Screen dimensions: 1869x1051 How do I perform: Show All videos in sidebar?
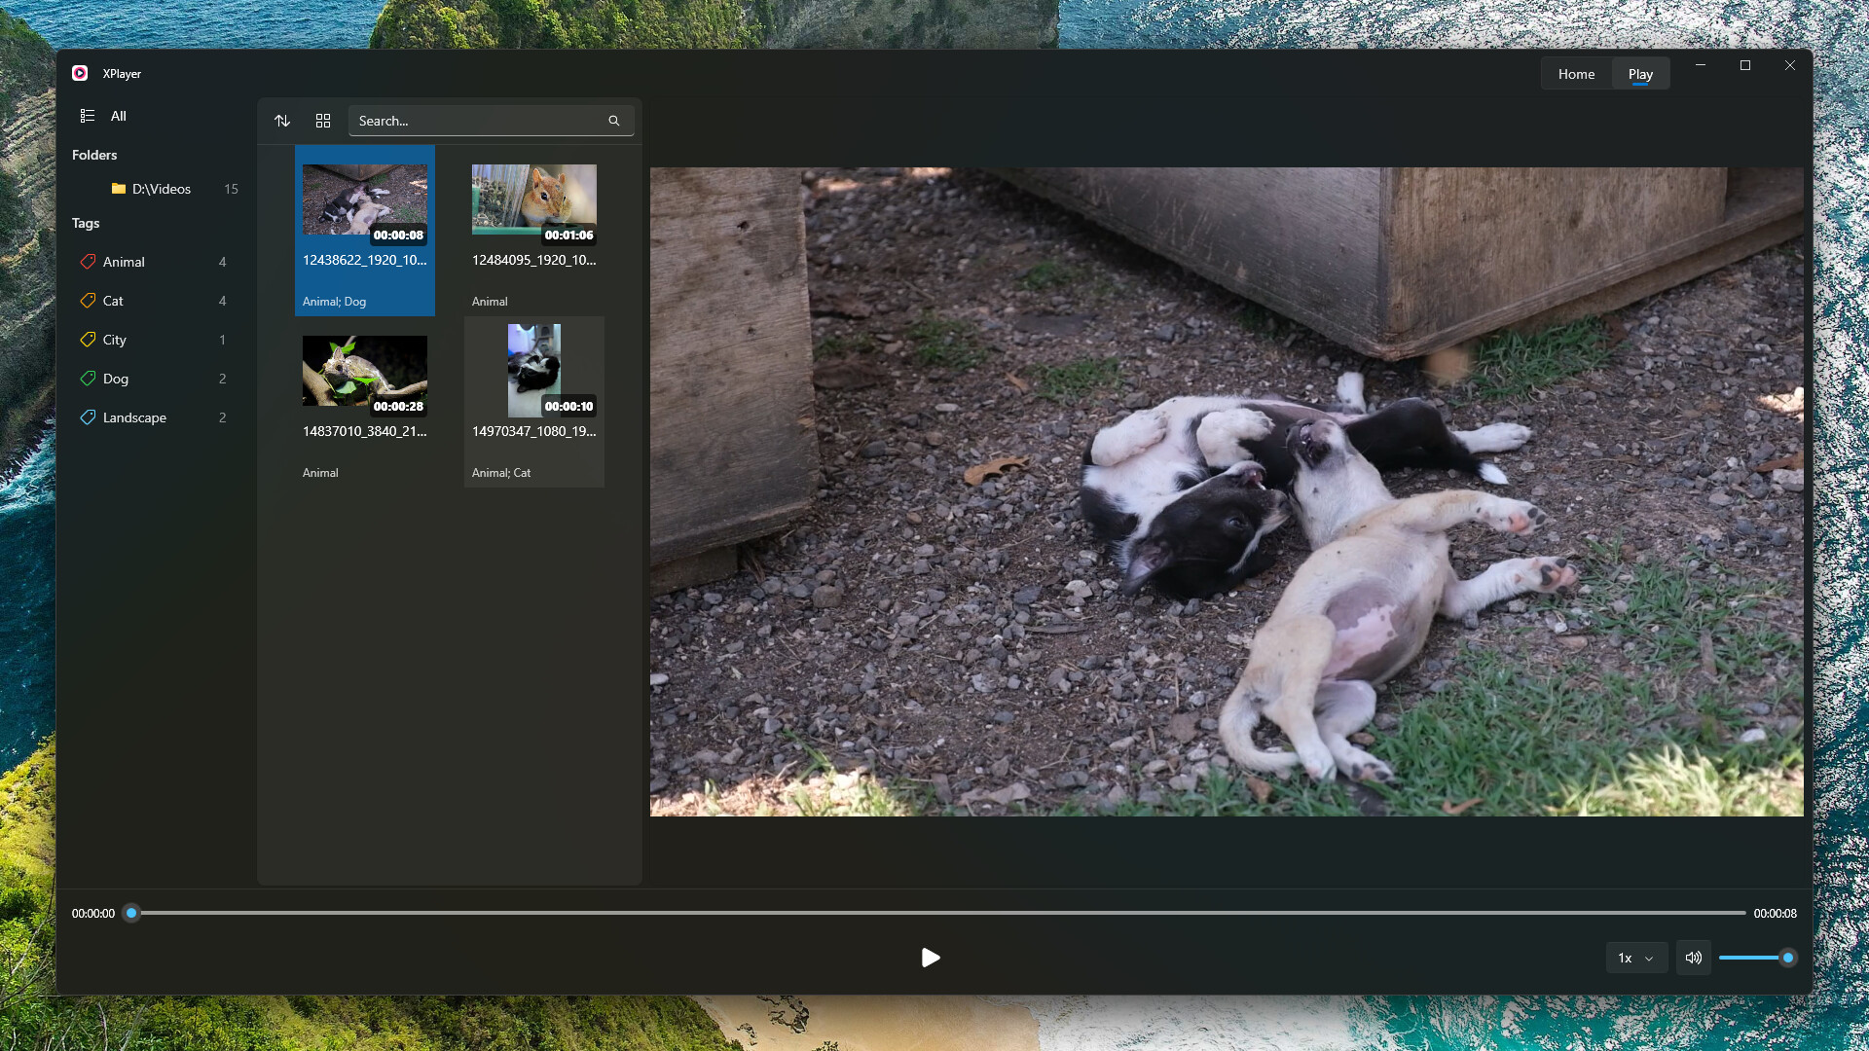pyautogui.click(x=118, y=116)
